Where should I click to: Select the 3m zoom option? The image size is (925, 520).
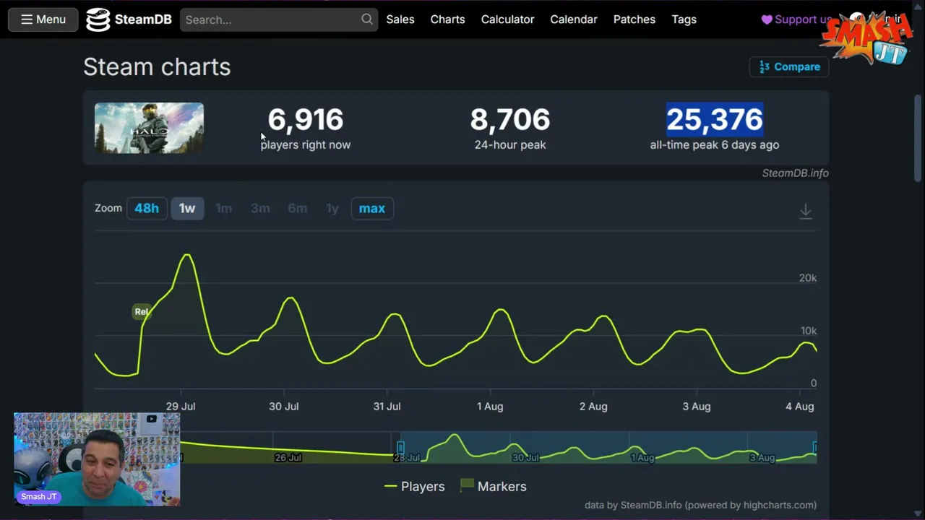tap(260, 208)
